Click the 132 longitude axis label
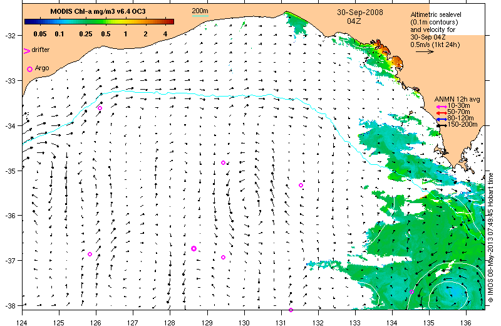 [318, 322]
